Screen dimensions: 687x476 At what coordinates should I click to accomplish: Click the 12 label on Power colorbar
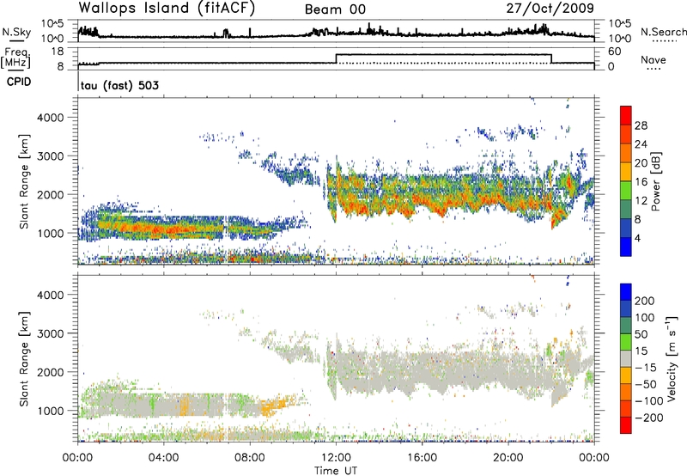641,201
